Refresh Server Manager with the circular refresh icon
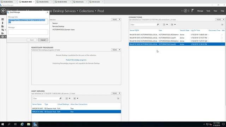The image size is (226, 127). (x=185, y=11)
